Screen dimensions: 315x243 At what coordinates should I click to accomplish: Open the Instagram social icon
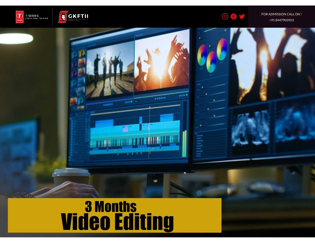click(225, 17)
